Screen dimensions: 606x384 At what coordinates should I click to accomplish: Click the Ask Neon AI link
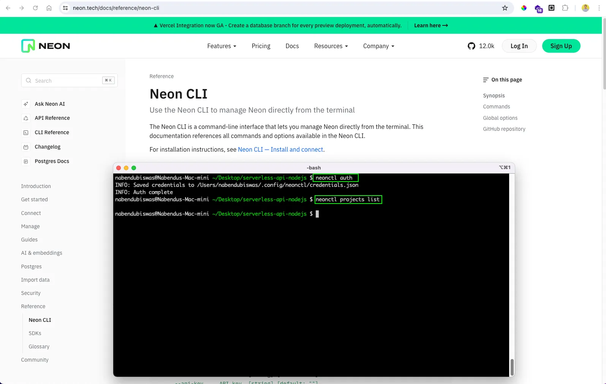tap(50, 104)
